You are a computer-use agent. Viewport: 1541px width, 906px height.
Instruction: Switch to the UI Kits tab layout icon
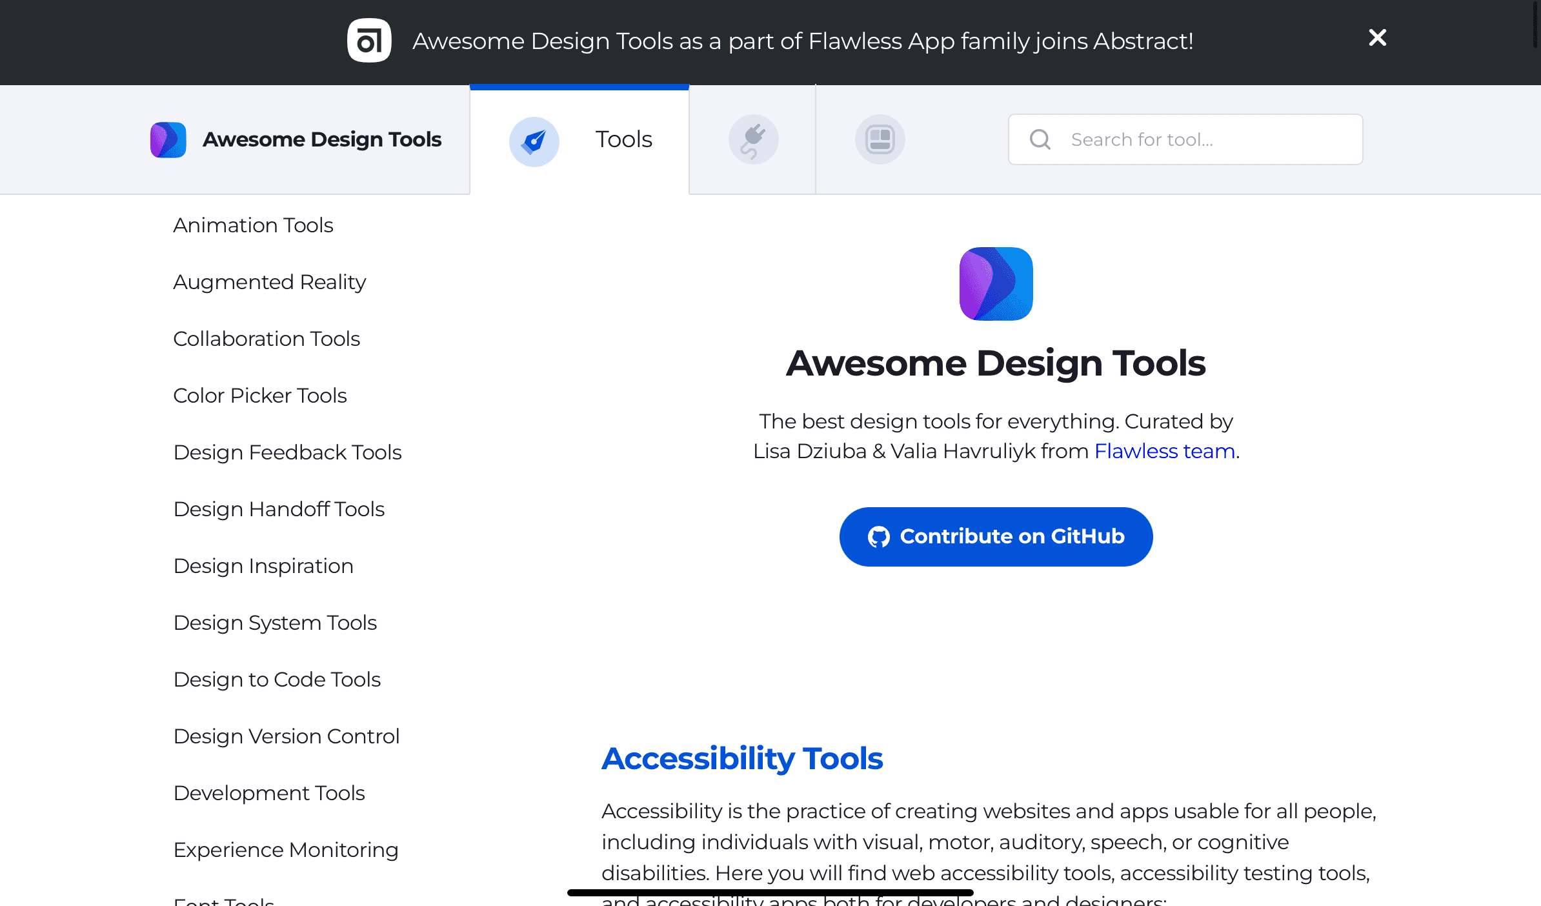coord(880,139)
